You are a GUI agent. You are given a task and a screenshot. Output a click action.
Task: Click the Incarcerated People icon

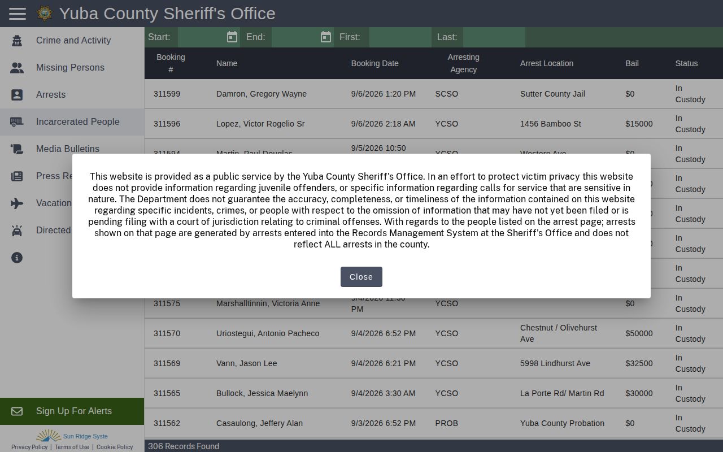(x=17, y=122)
